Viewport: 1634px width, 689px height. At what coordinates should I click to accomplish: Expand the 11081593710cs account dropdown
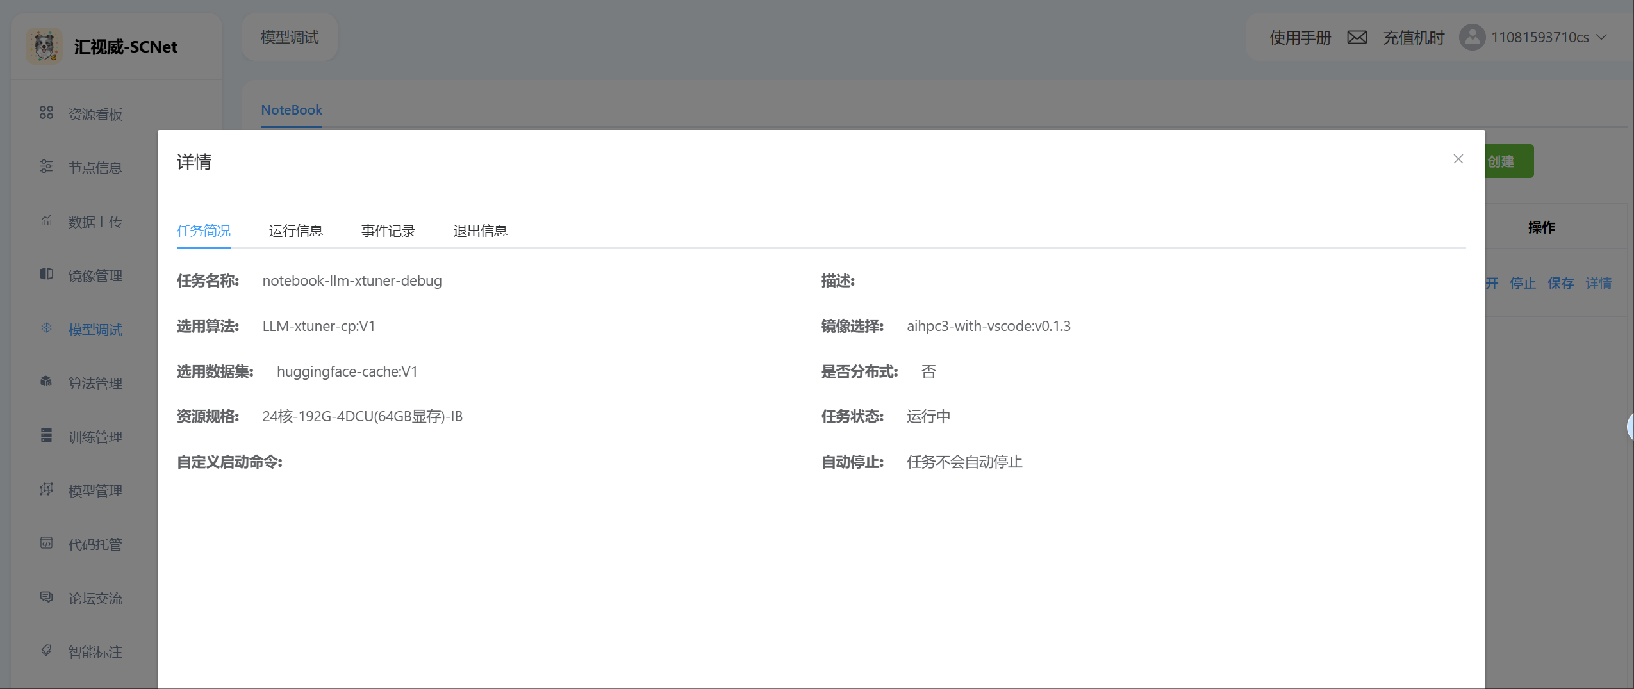coord(1601,38)
